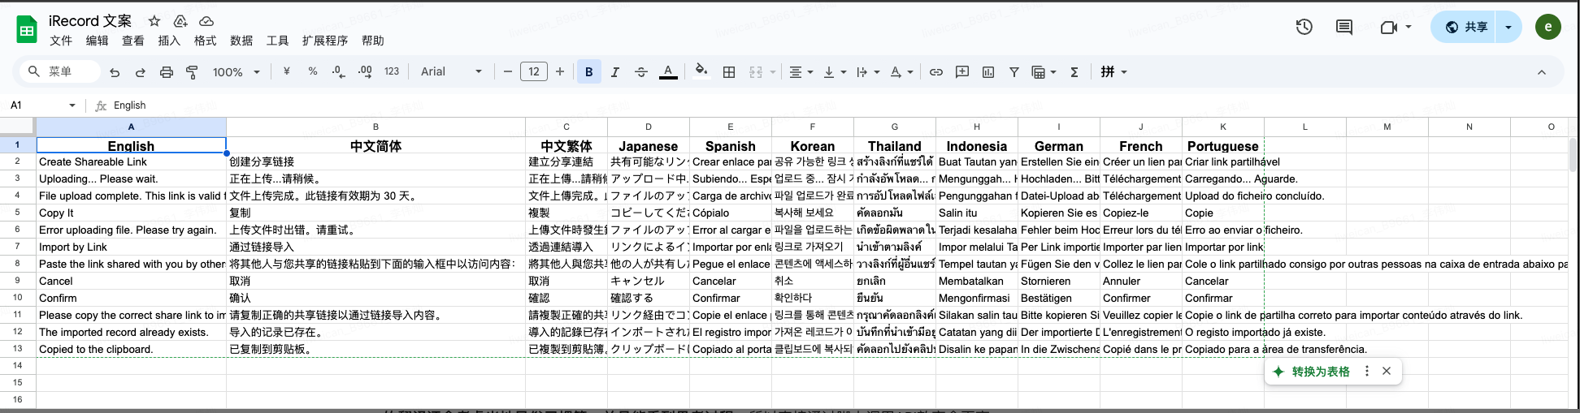
Task: Open the account avatar e
Action: (1548, 27)
